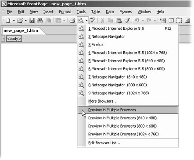Click the clipboard Paste icon

tap(119, 21)
